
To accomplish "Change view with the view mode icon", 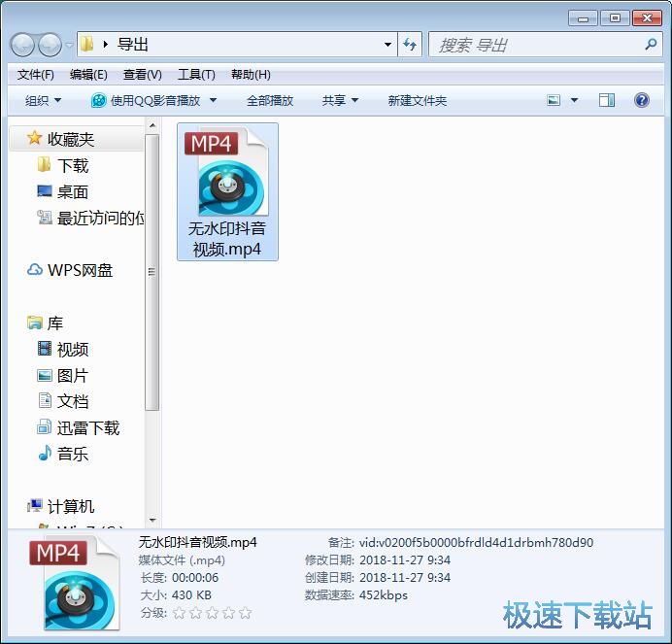I will coord(554,100).
